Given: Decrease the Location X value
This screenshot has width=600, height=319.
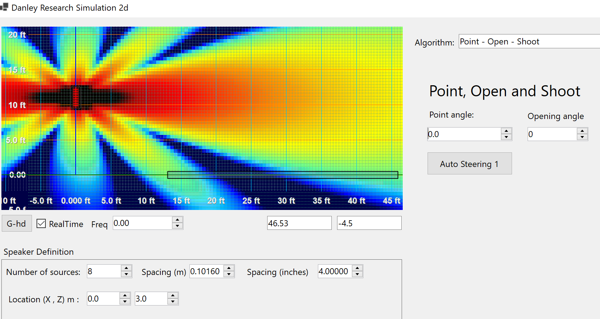Looking at the screenshot, I should pyautogui.click(x=125, y=302).
